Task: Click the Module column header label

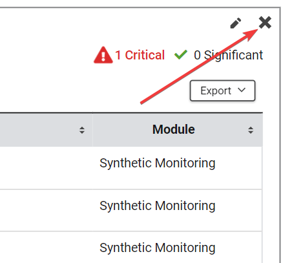Action: tap(174, 129)
